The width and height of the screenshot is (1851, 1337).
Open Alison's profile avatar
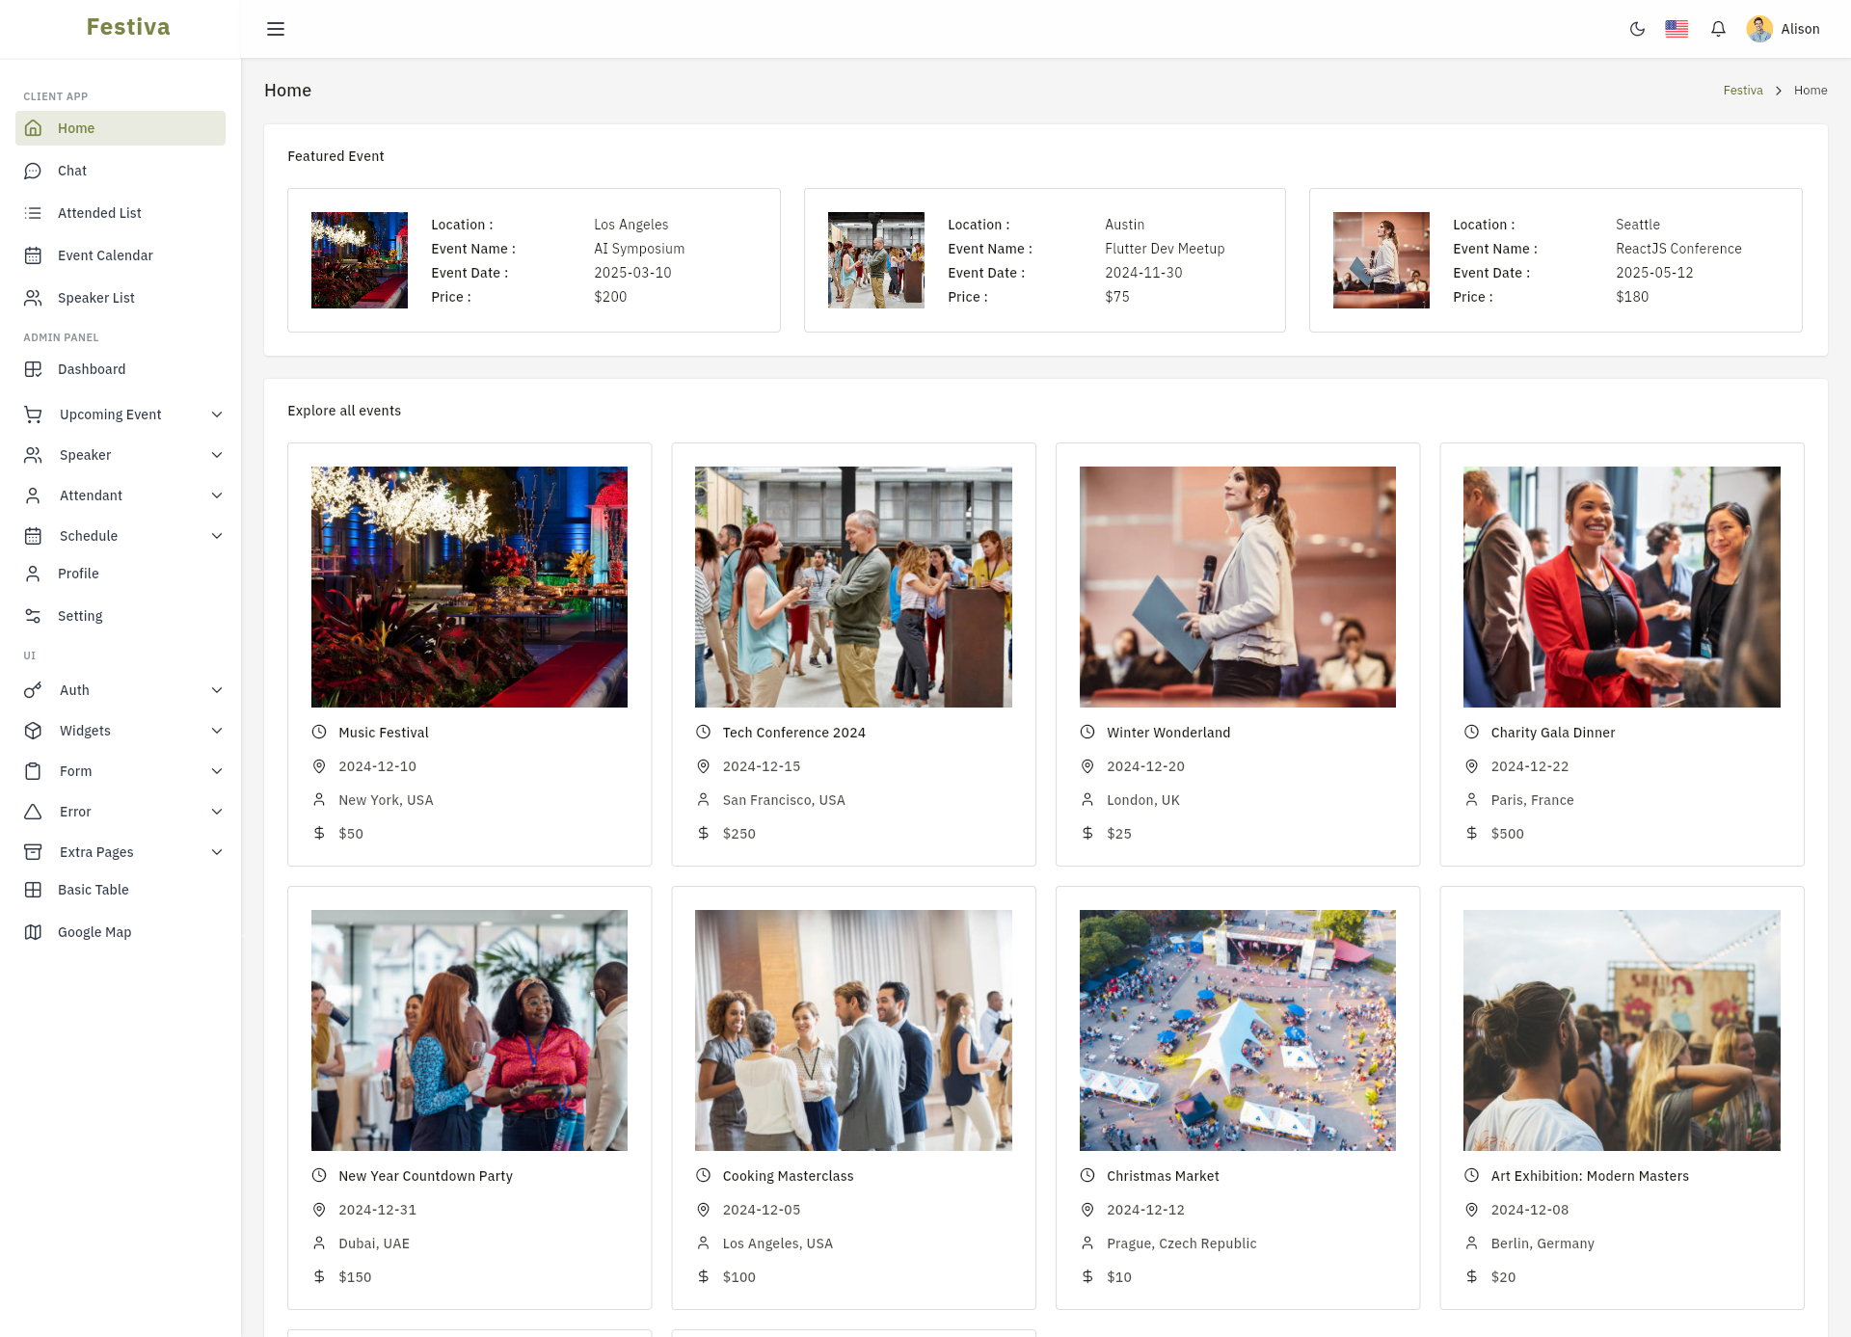pyautogui.click(x=1759, y=29)
